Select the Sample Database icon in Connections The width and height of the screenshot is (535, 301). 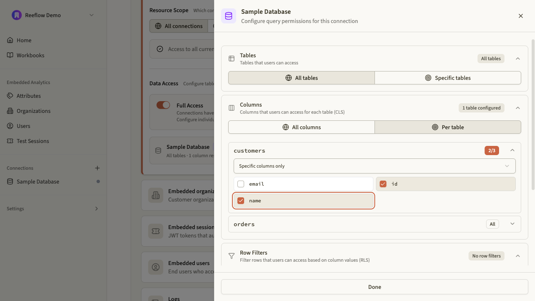[x=10, y=181]
